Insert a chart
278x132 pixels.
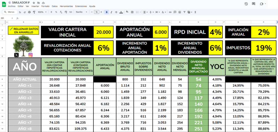(180, 12)
